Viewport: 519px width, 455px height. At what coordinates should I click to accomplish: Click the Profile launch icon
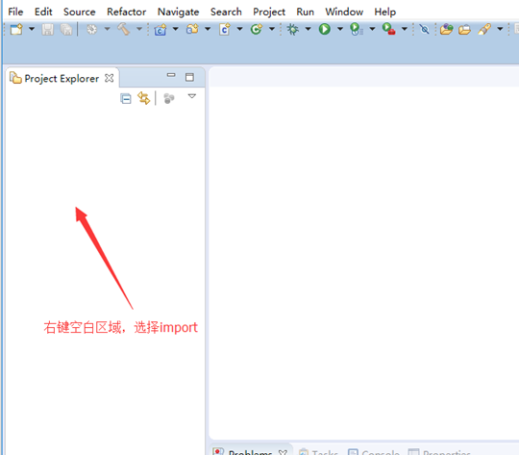(357, 29)
